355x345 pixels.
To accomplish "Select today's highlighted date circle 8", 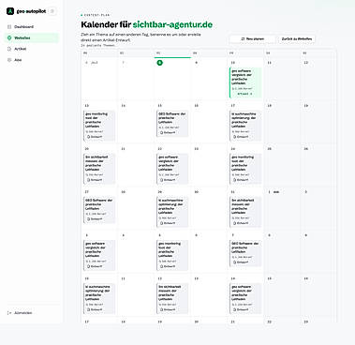I will tap(159, 63).
